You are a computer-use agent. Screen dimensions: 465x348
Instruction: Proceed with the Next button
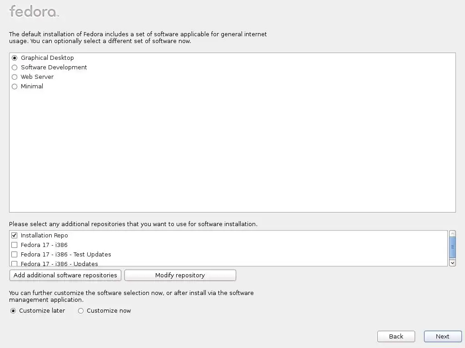pos(442,337)
